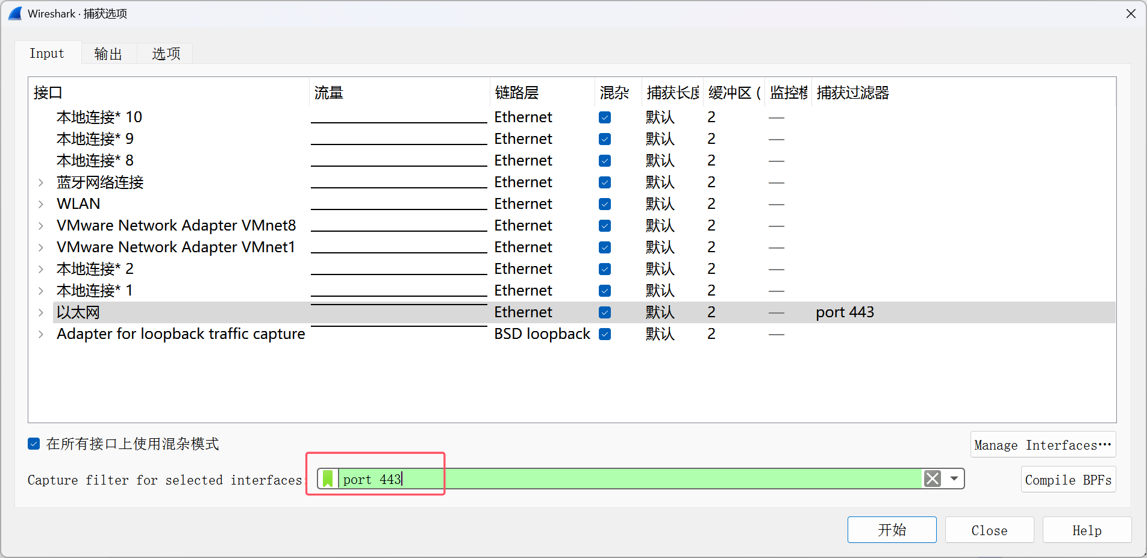Toggle promiscuous checkbox for 蓝牙网络连接

605,182
